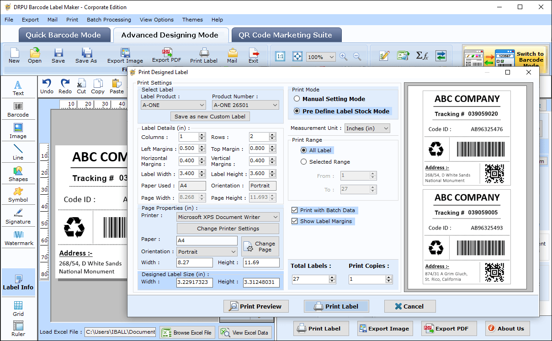Image resolution: width=552 pixels, height=341 pixels.
Task: Click the formula sigma fx icon
Action: pos(422,56)
